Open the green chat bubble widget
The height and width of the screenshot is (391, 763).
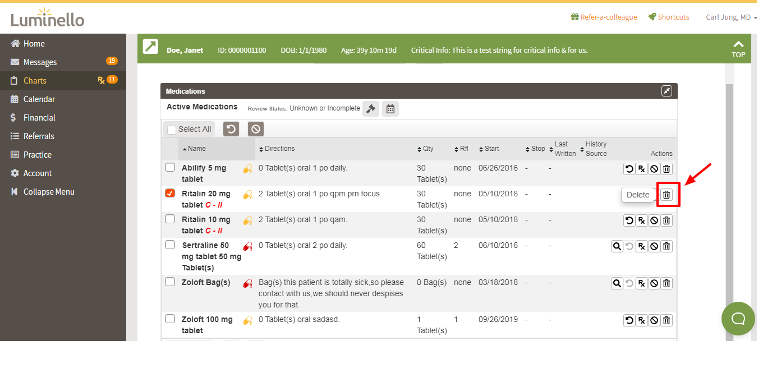tap(738, 319)
